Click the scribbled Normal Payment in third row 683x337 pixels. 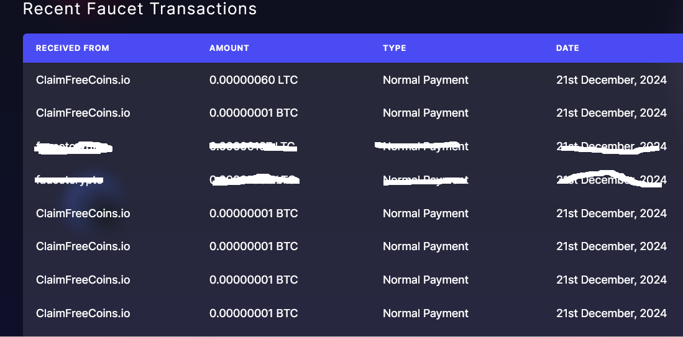click(x=421, y=146)
